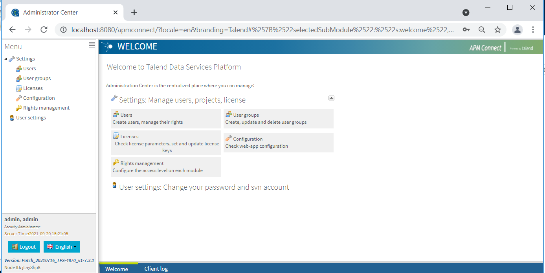Click the User groups icon in the welcome card

point(229,114)
